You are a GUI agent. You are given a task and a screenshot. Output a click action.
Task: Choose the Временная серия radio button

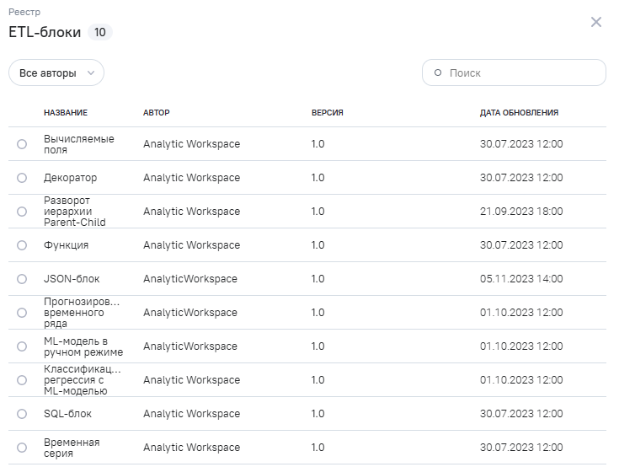tap(22, 448)
